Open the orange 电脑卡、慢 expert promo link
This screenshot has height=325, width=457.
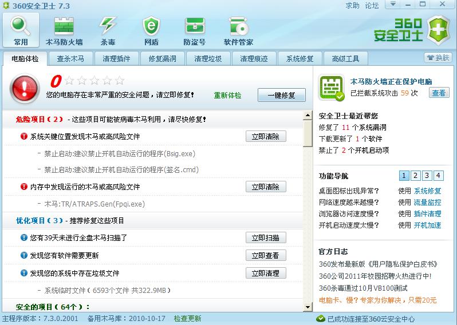377,300
